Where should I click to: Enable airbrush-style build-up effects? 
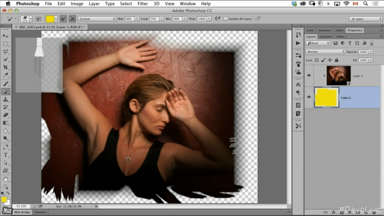pyautogui.click(x=218, y=19)
